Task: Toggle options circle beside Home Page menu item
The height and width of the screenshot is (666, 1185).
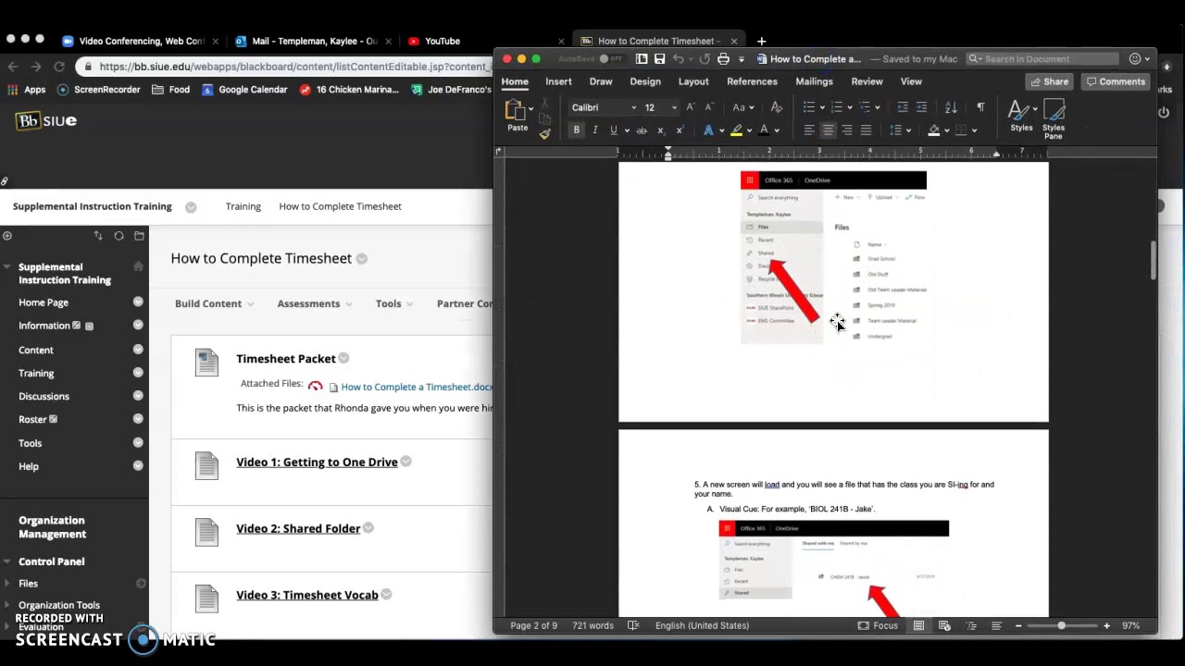Action: point(138,302)
